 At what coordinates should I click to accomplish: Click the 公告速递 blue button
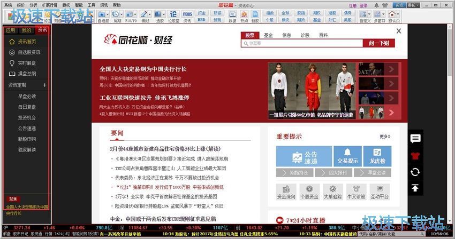pyautogui.click(x=304, y=156)
